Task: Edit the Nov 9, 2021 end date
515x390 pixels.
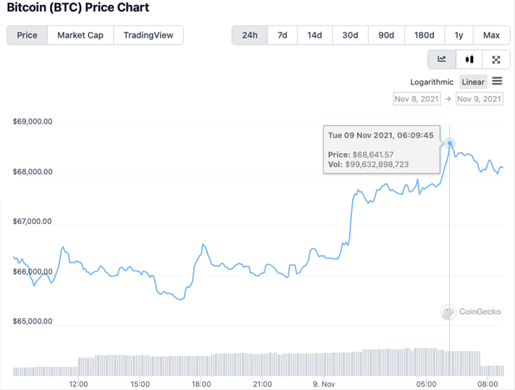Action: point(479,99)
